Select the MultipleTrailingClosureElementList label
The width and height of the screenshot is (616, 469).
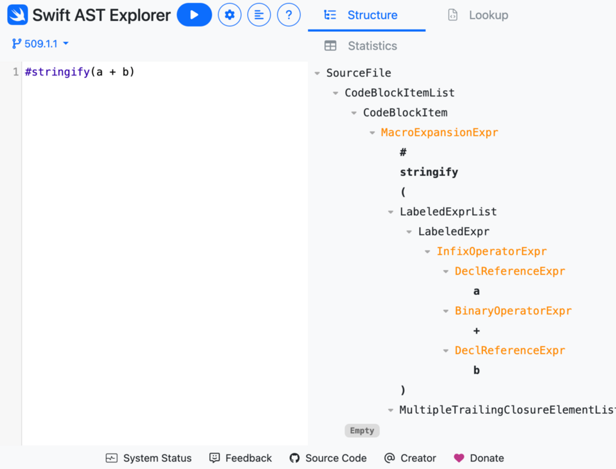[x=507, y=410]
